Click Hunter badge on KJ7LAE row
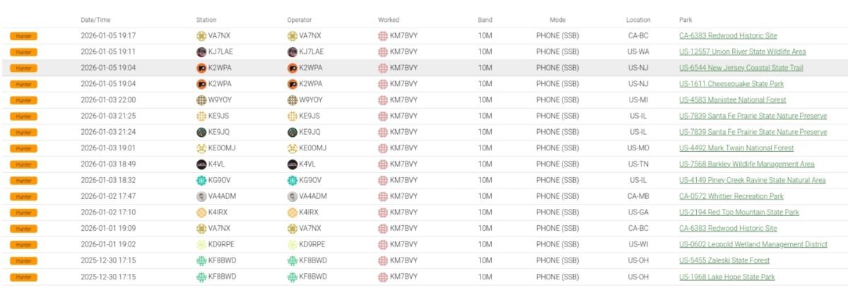Screen dimensions: 848x295 [x=23, y=52]
